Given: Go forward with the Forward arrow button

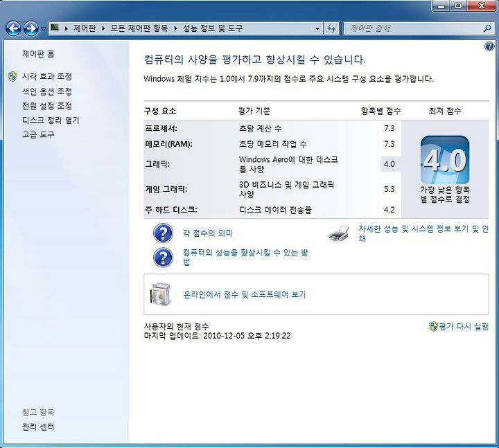Looking at the screenshot, I should point(31,28).
